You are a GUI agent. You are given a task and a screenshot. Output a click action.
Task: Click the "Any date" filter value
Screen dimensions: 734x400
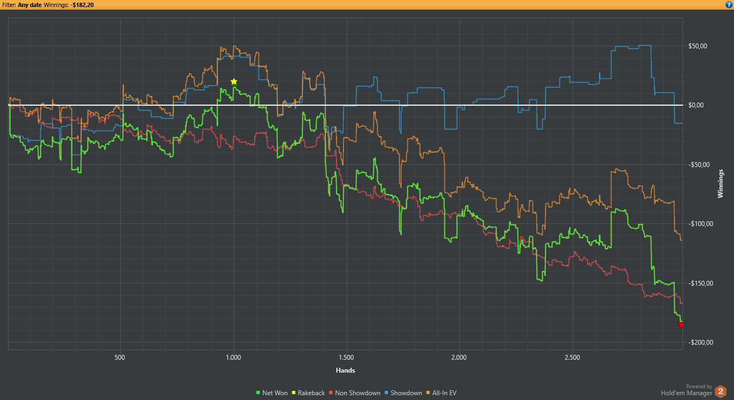point(30,4)
